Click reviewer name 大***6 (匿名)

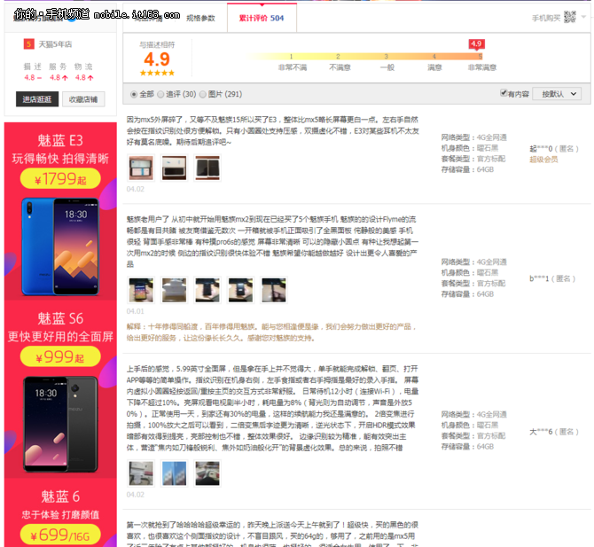coord(554,432)
